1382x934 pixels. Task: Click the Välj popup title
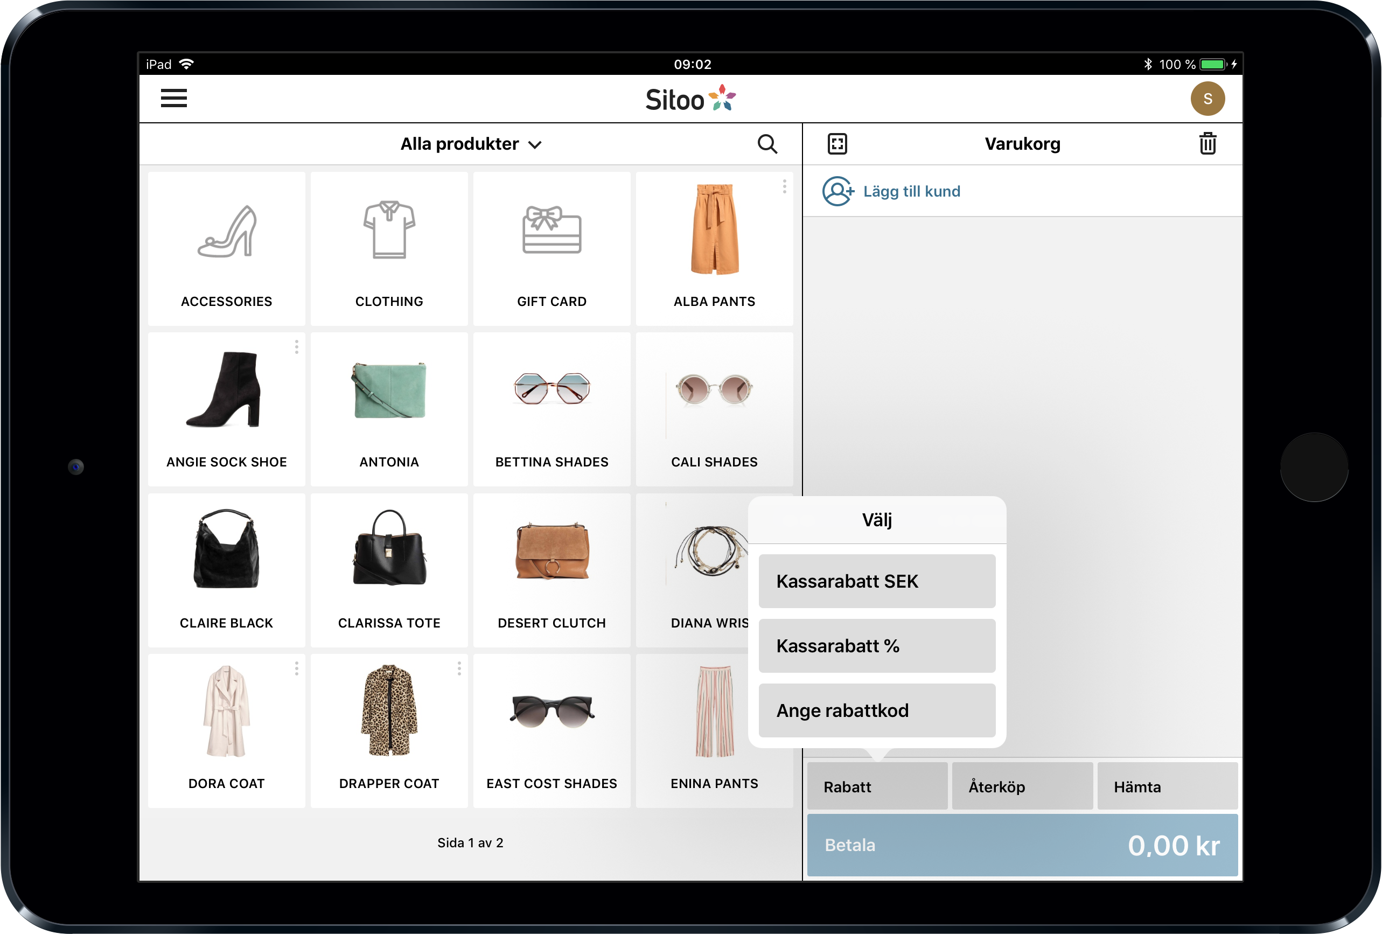[x=876, y=519]
